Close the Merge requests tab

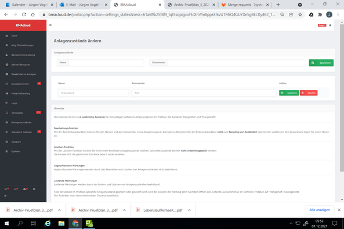point(267,5)
